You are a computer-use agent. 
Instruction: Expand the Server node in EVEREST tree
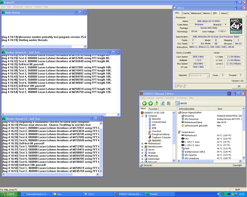click(142, 150)
